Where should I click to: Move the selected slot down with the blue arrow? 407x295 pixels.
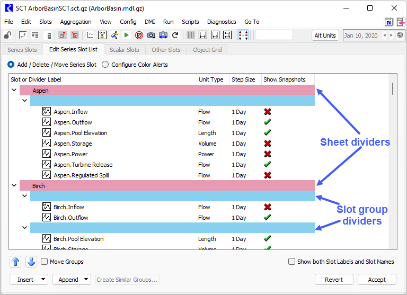31,262
